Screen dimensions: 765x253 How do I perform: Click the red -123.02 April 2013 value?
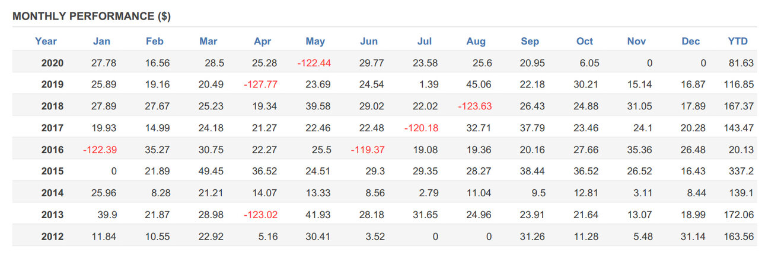tap(260, 215)
